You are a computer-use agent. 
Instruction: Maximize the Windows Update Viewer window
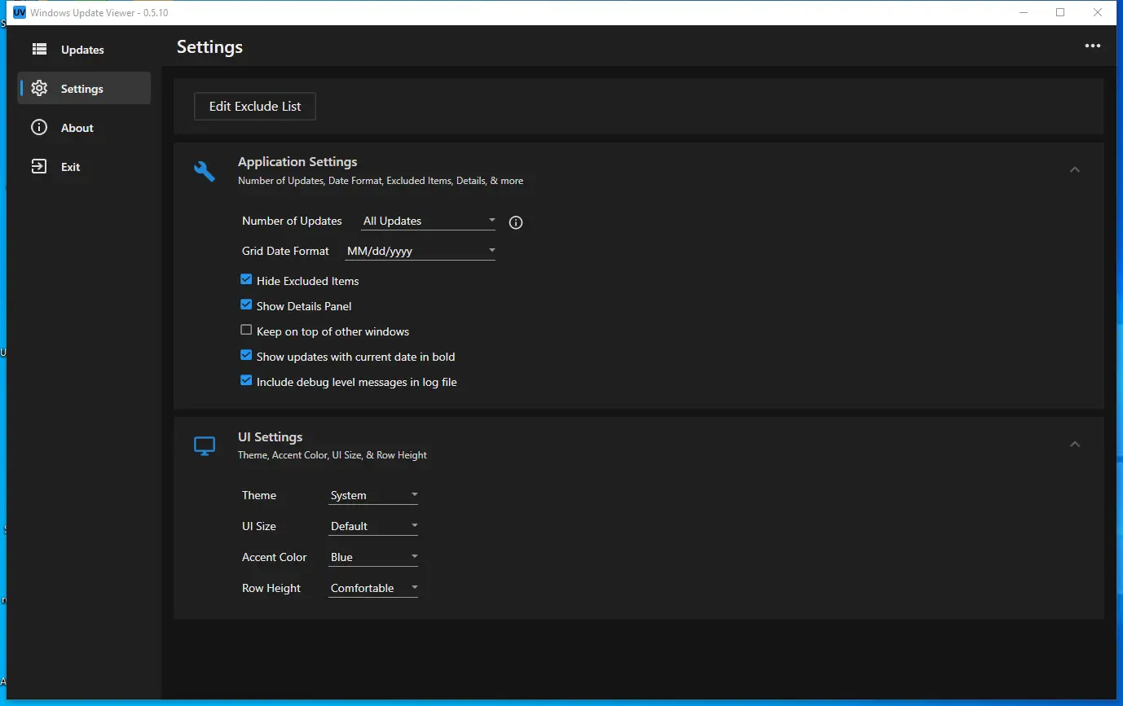click(1060, 12)
